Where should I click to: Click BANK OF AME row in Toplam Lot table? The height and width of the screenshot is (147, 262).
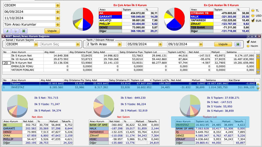pos(211,129)
